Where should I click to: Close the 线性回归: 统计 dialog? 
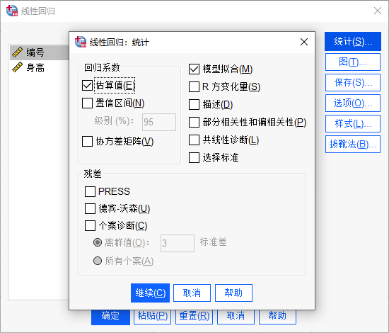(x=304, y=42)
